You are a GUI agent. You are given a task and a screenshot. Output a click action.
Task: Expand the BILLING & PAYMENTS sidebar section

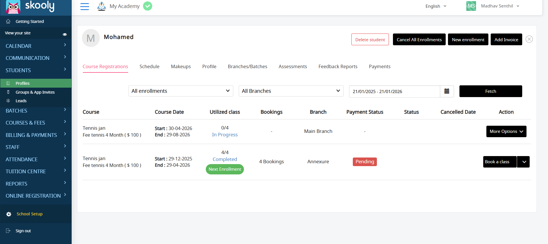pos(36,135)
